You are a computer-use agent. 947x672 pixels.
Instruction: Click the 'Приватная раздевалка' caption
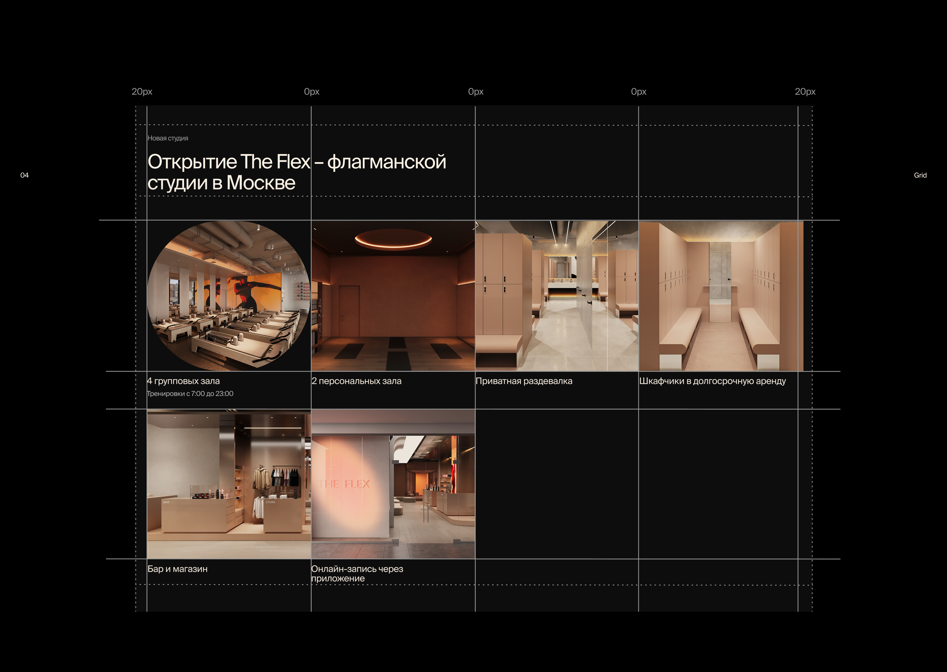524,381
